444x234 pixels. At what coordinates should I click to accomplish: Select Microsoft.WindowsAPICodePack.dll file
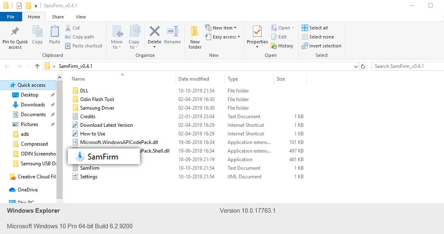click(x=115, y=142)
